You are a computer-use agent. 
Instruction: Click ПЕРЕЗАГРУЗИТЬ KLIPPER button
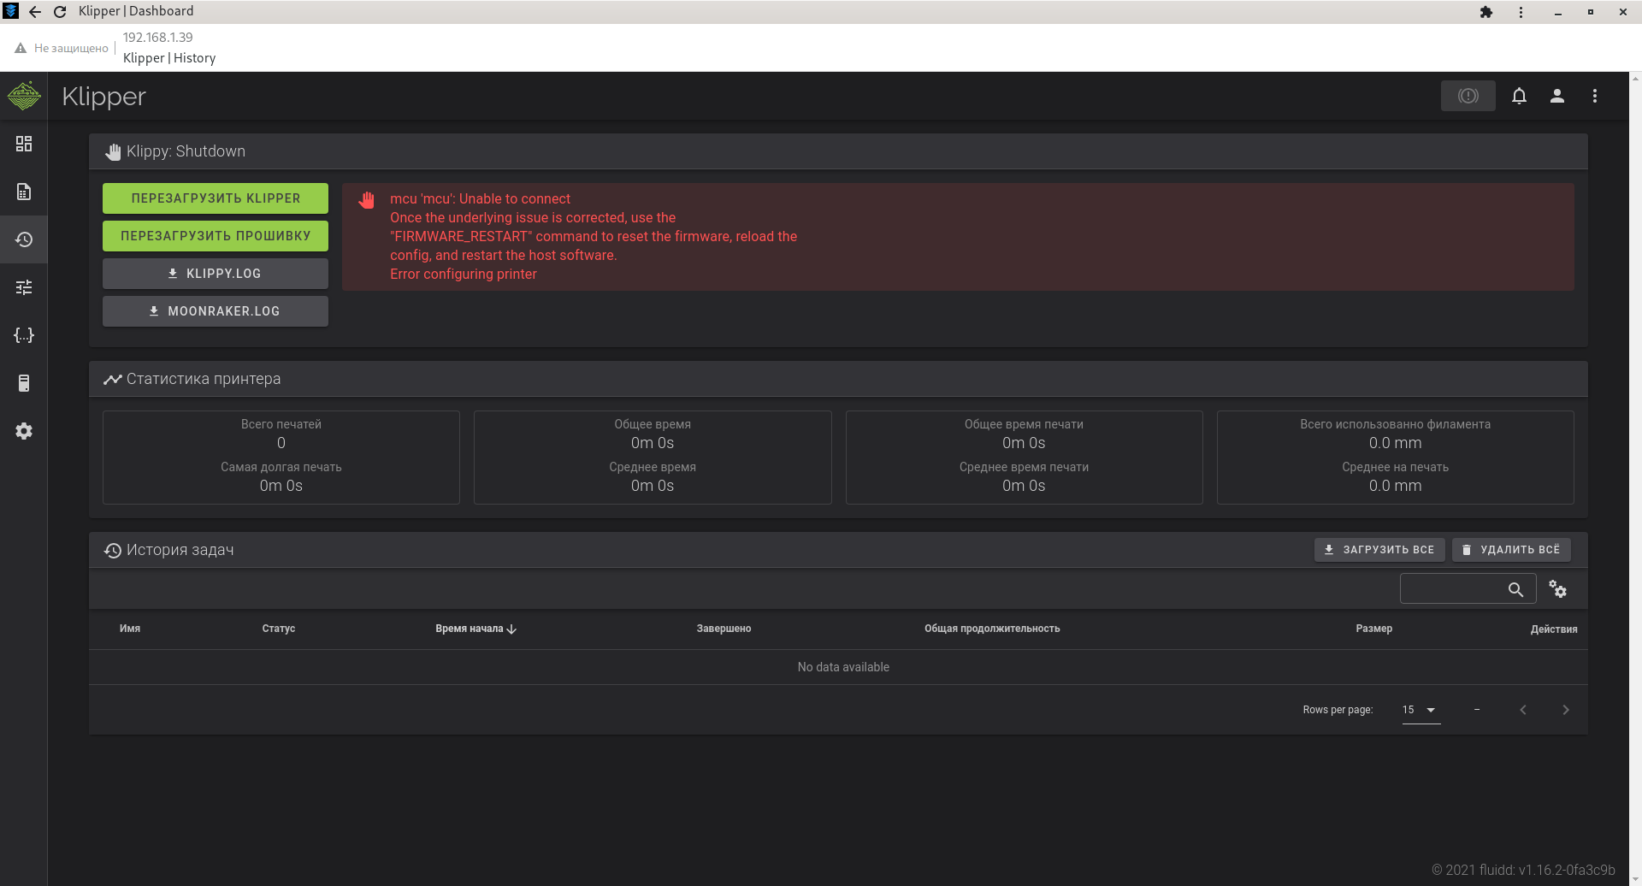click(216, 198)
